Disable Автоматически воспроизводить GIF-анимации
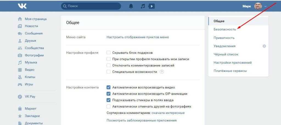281x125 pixels. (108, 94)
